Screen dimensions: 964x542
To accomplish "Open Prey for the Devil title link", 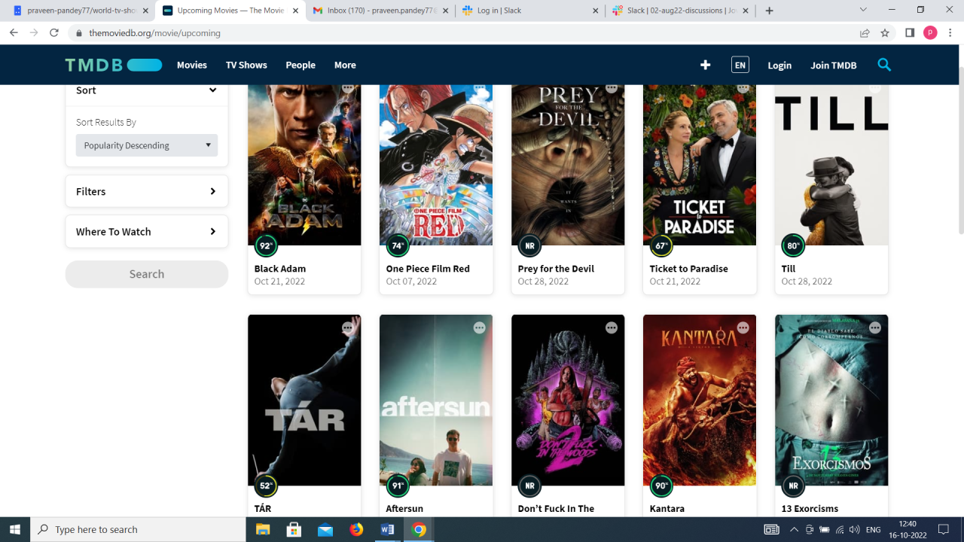I will [x=557, y=268].
